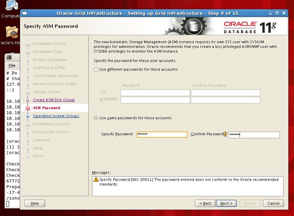This screenshot has width=294, height=216.
Task: Click the warning icon in Messages box
Action: point(96,180)
